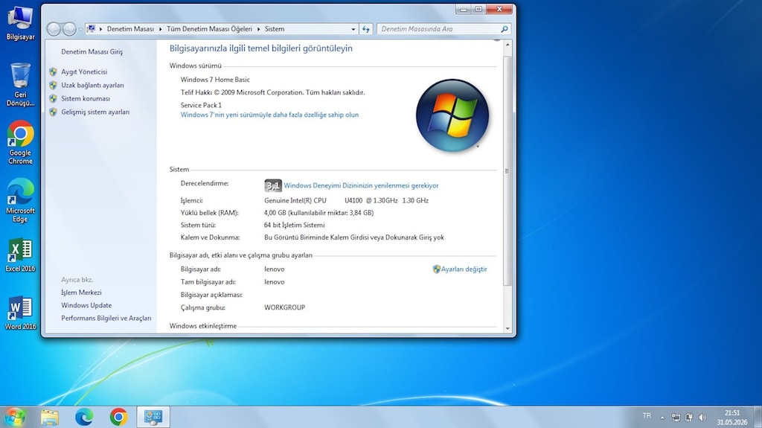Image resolution: width=762 pixels, height=428 pixels.
Task: Open Gelişmiş sistem ayarları
Action: point(95,112)
